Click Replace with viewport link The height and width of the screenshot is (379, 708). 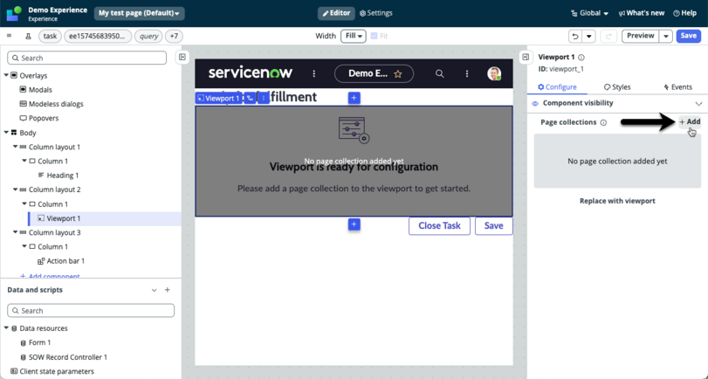(617, 201)
